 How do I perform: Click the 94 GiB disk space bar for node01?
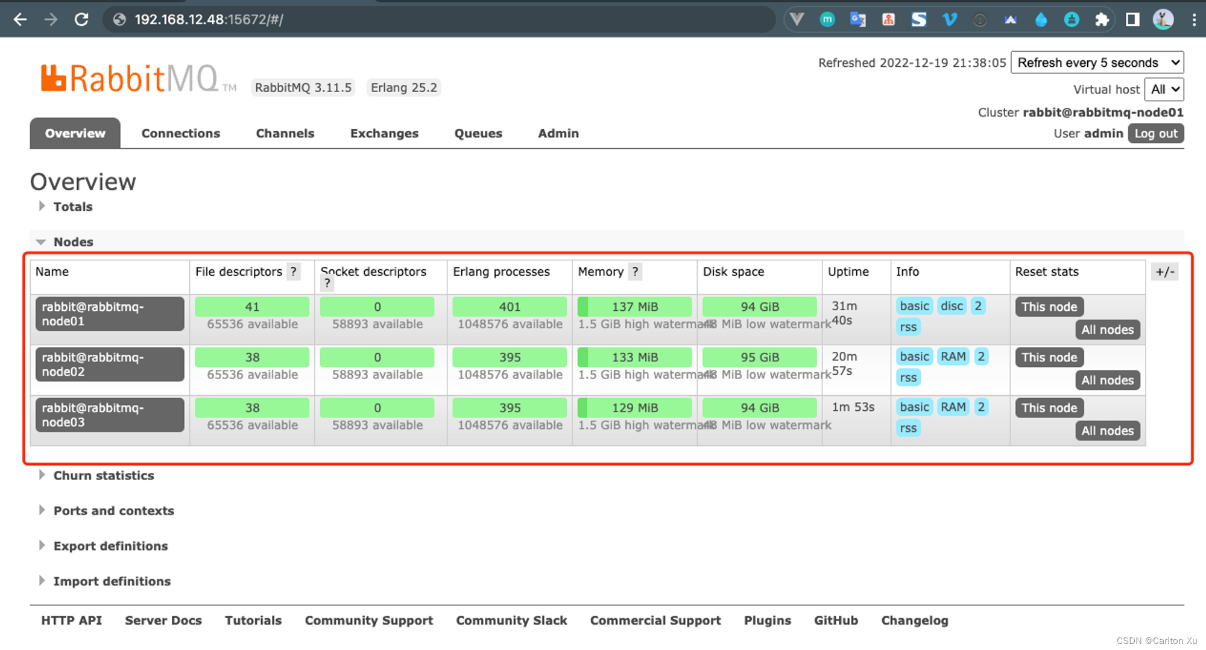(x=760, y=307)
